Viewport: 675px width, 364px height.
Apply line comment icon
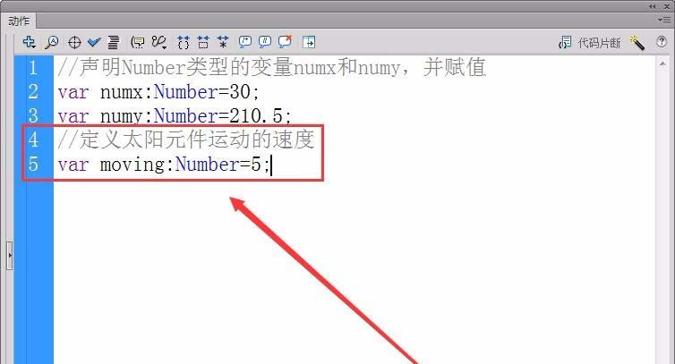pos(265,42)
